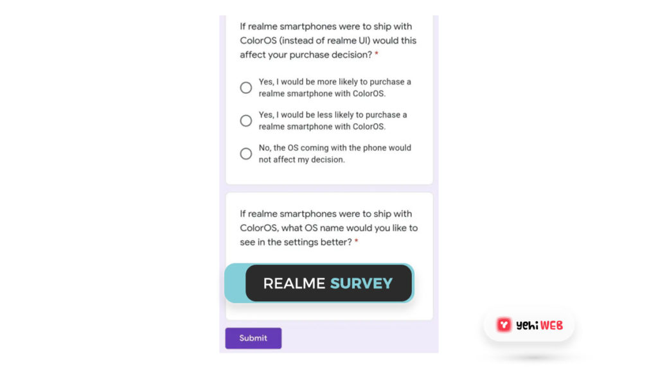Click the red yehiweb heart logo icon
This screenshot has height=370, width=658.
pyautogui.click(x=504, y=325)
